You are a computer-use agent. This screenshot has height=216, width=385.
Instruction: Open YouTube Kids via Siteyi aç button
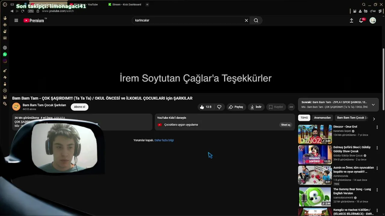coord(286,125)
